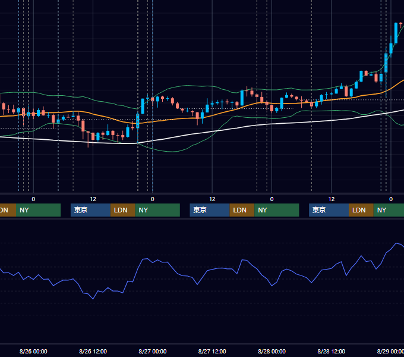
Task: Click the 8/27 12:00 time axis label
Action: coord(212,351)
